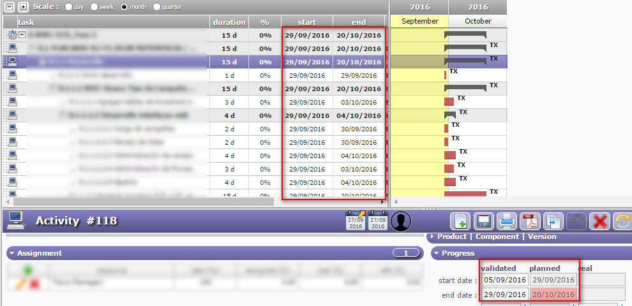This screenshot has width=632, height=306.
Task: Click the new activity icon with green plus
Action: (x=461, y=221)
